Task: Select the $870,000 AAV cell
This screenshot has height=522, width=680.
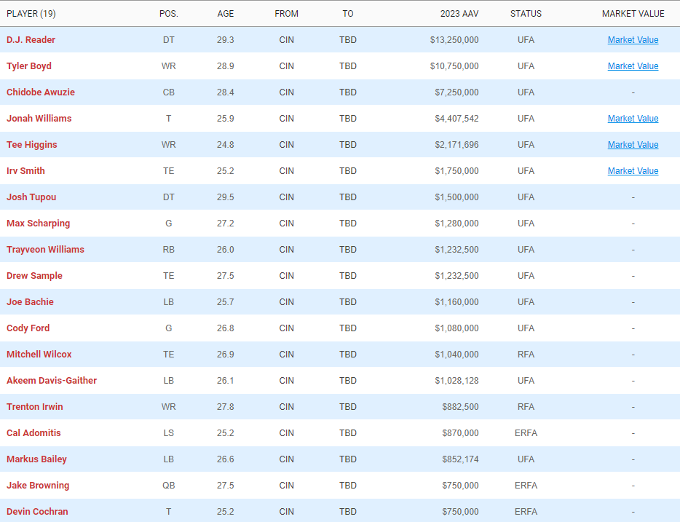Action: coord(460,433)
